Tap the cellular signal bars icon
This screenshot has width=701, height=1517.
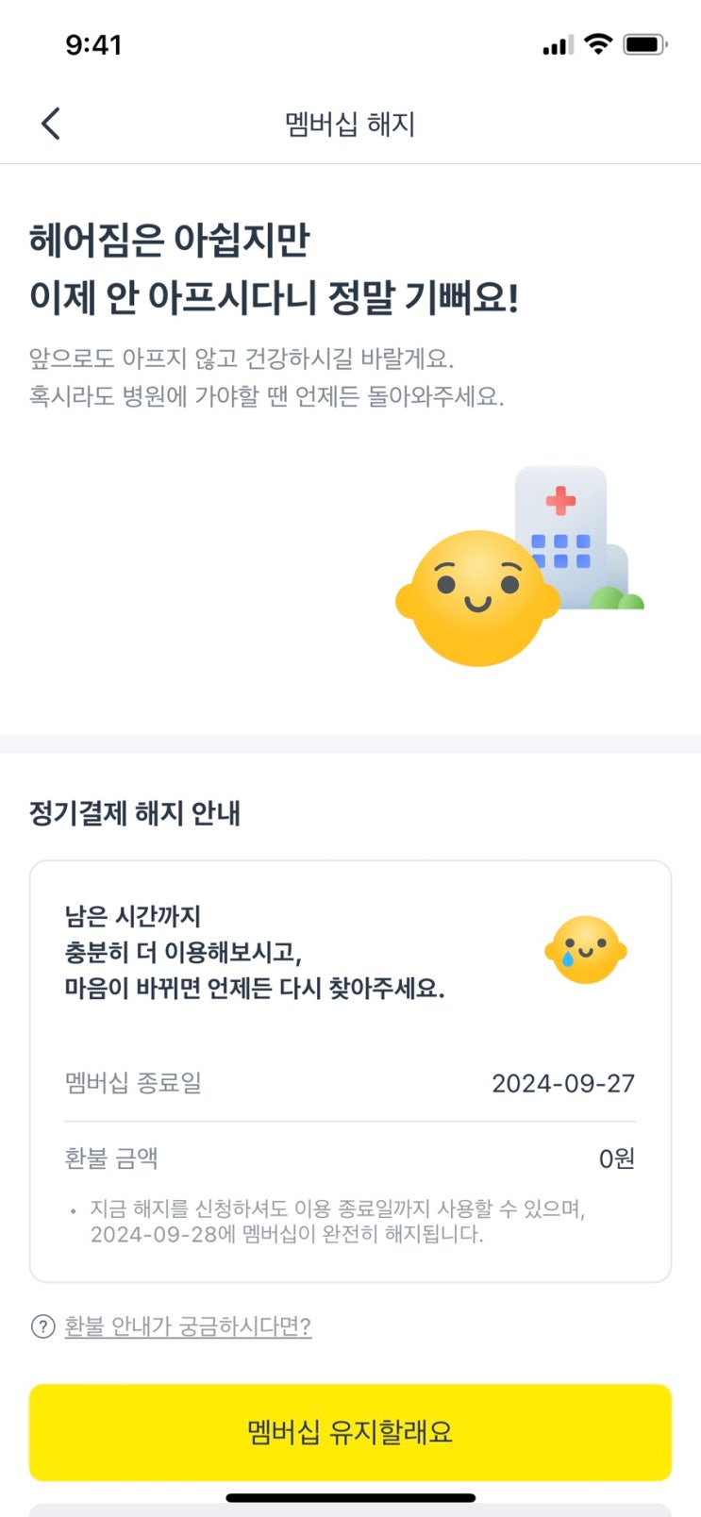pyautogui.click(x=558, y=45)
